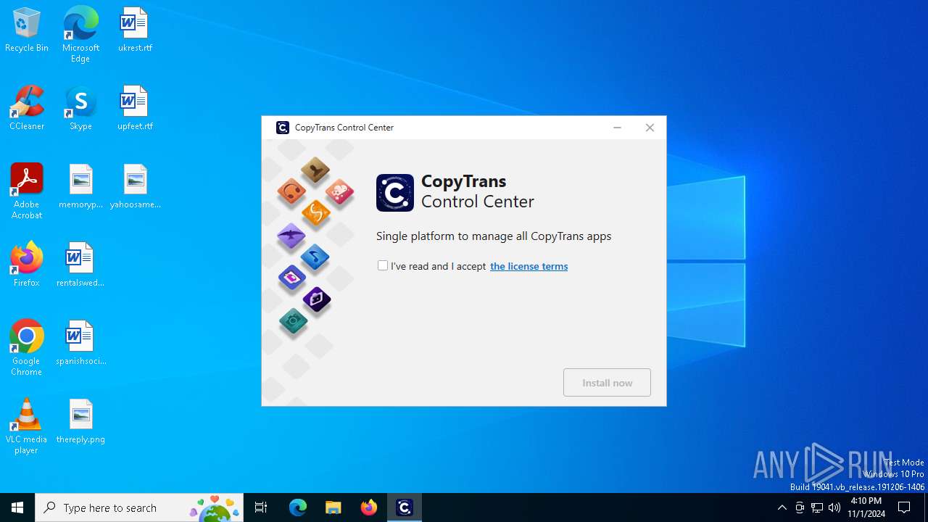
Task: Select the rentalswed... document file
Action: pos(80,265)
